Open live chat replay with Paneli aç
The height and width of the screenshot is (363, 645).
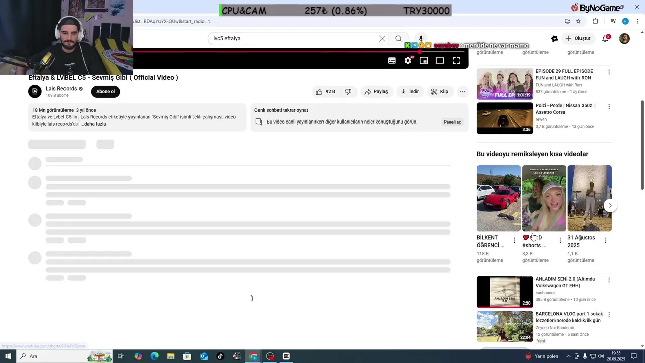[452, 122]
